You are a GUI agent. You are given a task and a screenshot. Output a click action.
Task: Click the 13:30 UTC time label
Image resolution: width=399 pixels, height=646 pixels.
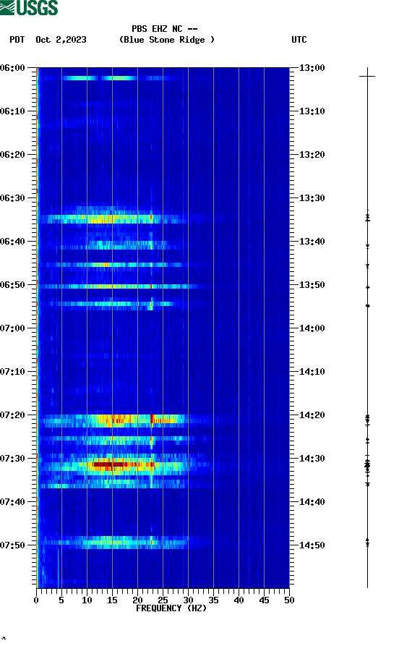312,197
